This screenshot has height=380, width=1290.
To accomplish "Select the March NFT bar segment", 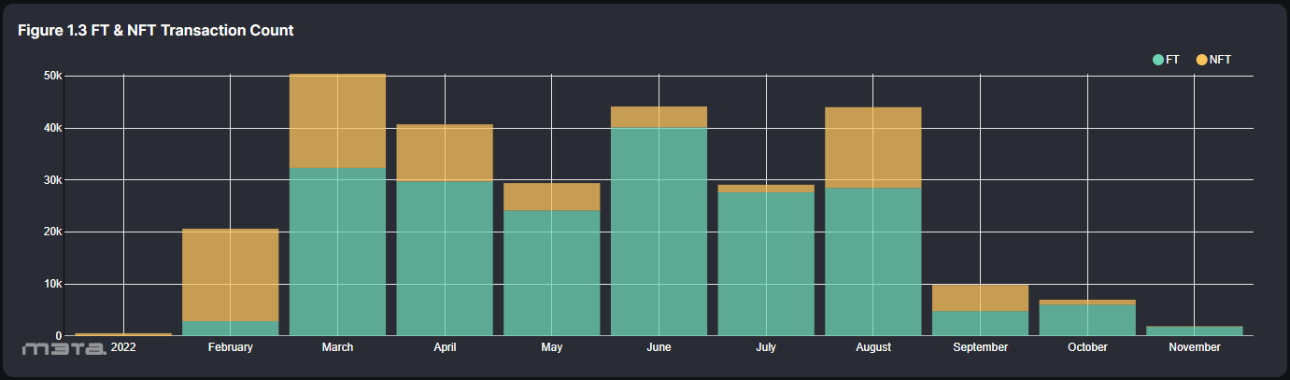I will tap(337, 120).
